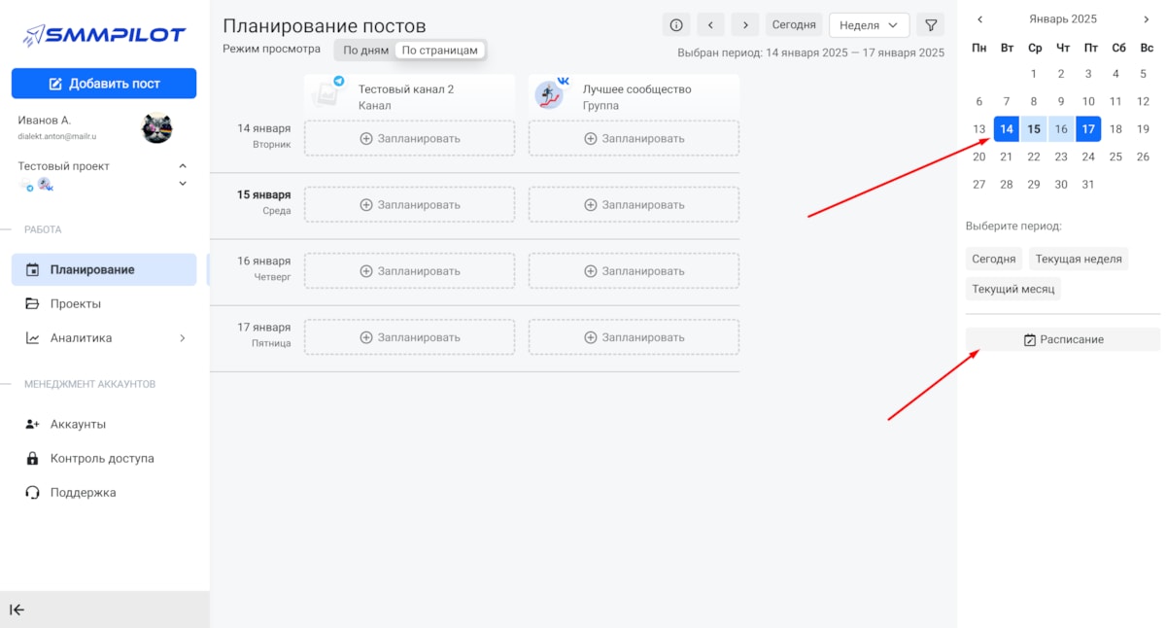This screenshot has height=628, width=1166.
Task: Open the Неделя period dropdown
Action: pyautogui.click(x=869, y=25)
